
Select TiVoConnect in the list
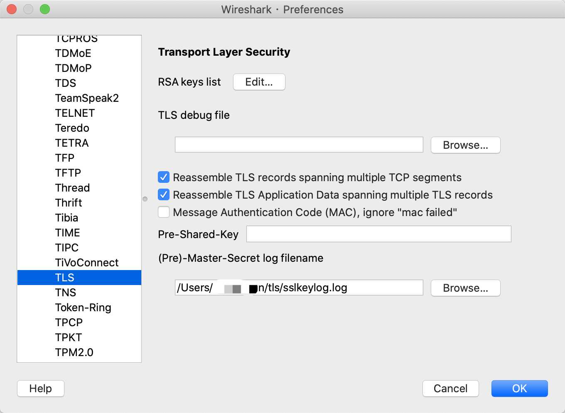tap(79, 263)
